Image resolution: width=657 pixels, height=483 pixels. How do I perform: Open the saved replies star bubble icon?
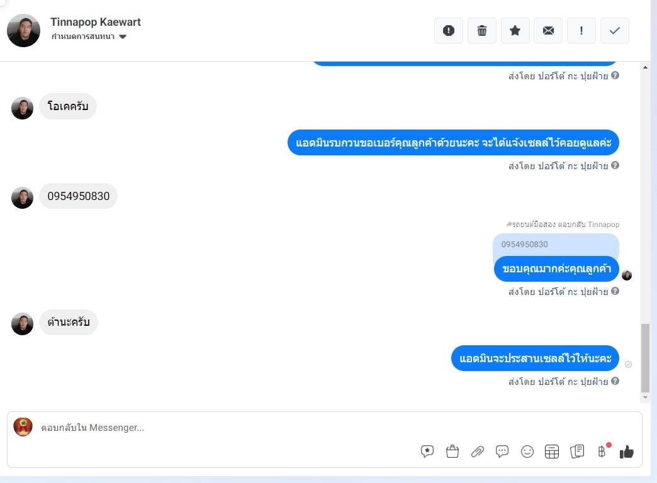[x=427, y=451]
